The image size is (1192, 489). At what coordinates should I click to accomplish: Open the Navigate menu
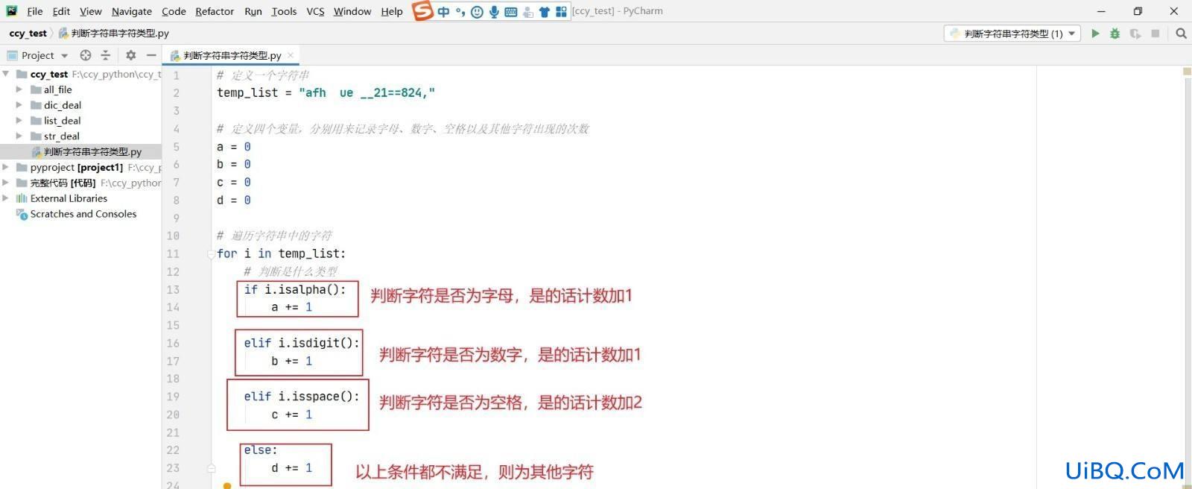(132, 11)
